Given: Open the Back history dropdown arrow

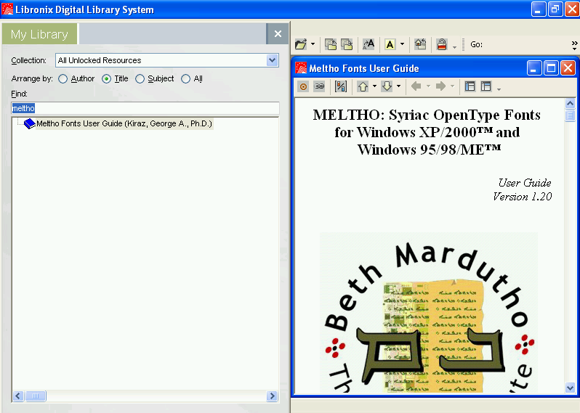Looking at the screenshot, I should pyautogui.click(x=428, y=86).
